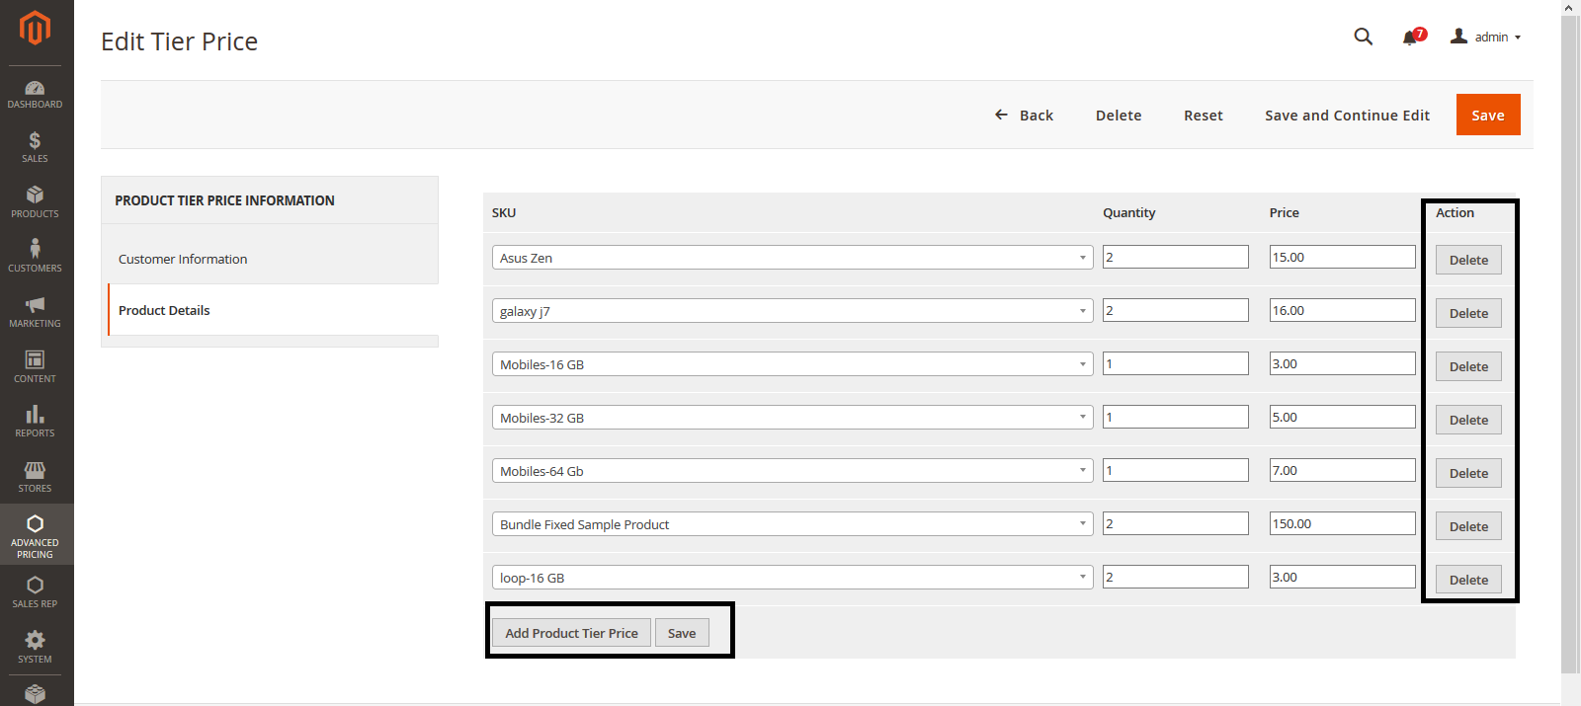
Task: Go to Dashboard in the sidebar
Action: click(x=36, y=94)
